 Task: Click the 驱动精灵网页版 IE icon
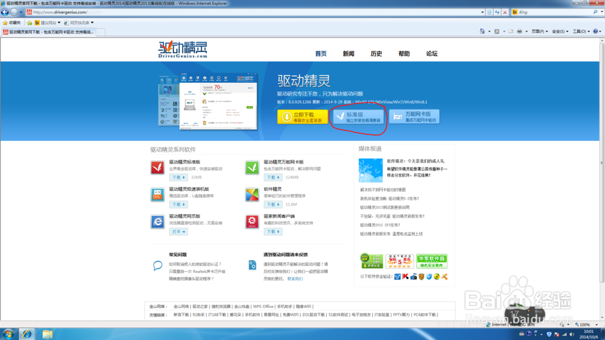coord(157,221)
